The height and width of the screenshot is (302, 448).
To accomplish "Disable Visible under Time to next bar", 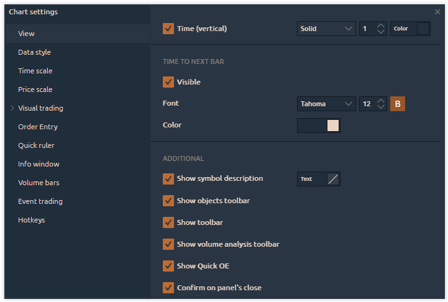I will pos(168,82).
